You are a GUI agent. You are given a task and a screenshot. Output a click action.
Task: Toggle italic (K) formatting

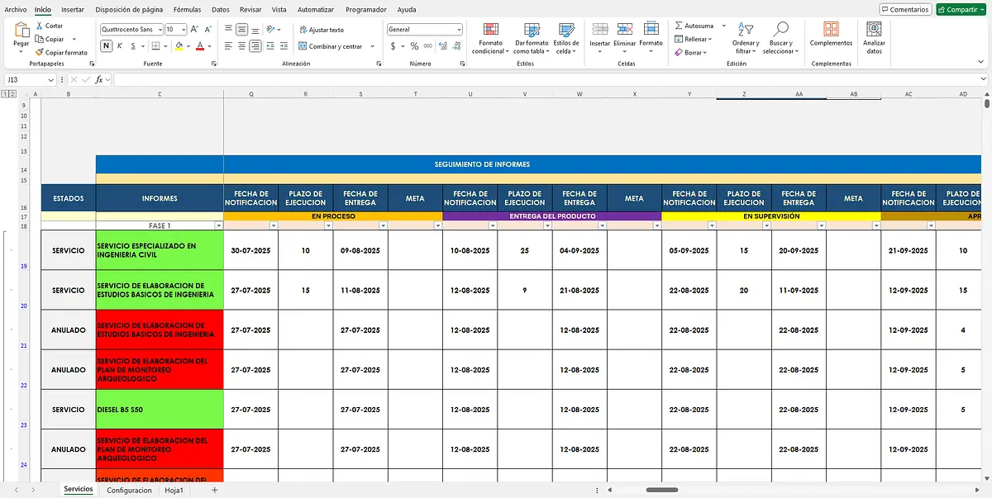[118, 46]
